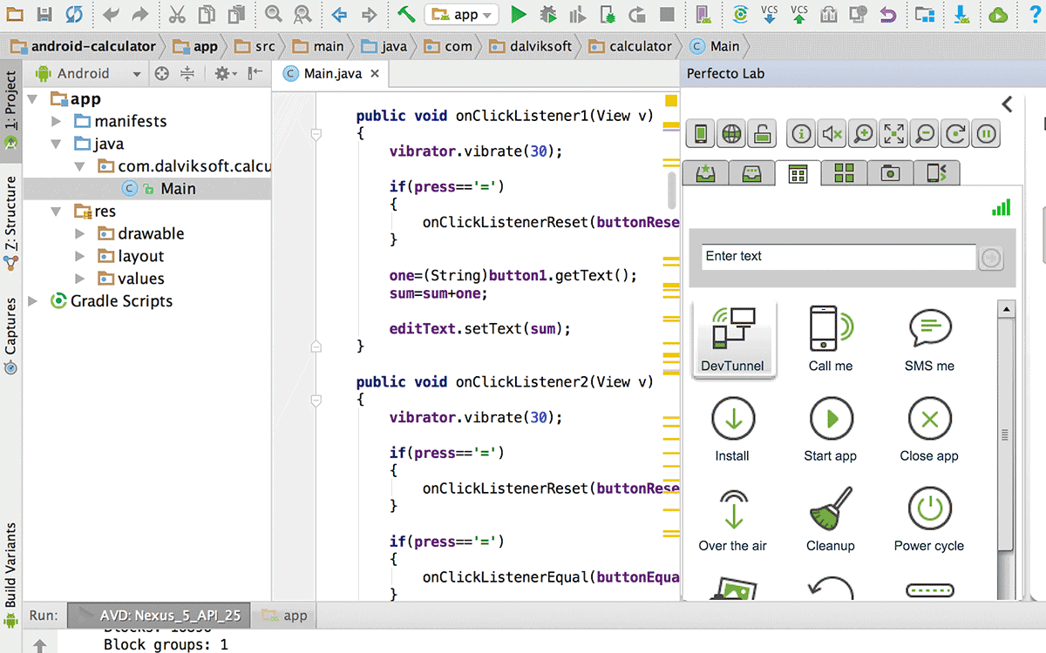
Task: Toggle the Perfecto unlock device icon
Action: coord(762,134)
